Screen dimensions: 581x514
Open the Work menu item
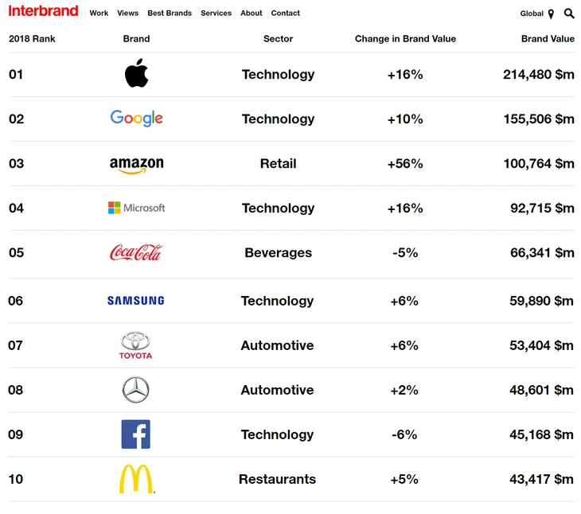coord(99,14)
